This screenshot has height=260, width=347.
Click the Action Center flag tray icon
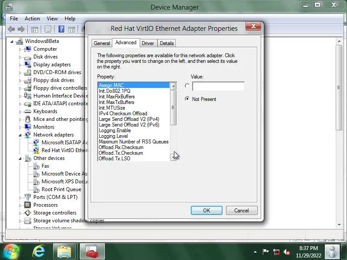click(265, 252)
